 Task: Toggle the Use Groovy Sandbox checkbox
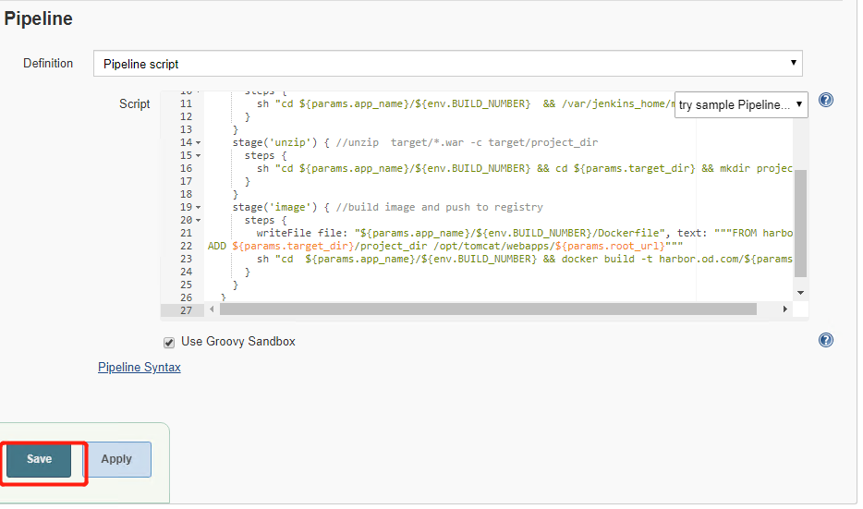click(169, 343)
